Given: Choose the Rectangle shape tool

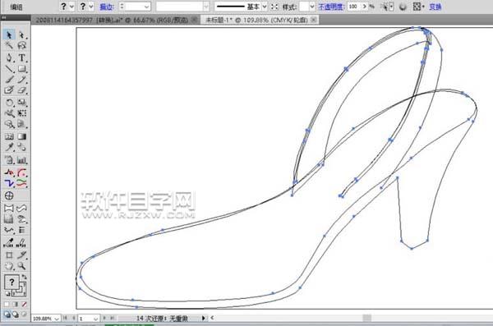Looking at the screenshot, I should pyautogui.click(x=21, y=69).
